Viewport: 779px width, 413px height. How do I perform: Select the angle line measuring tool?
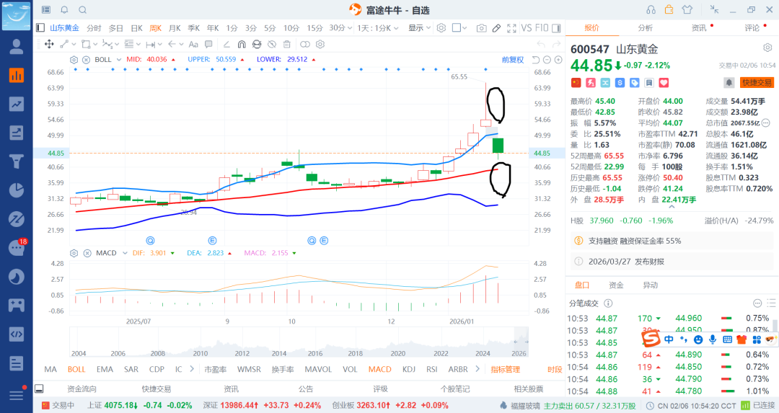pyautogui.click(x=226, y=44)
